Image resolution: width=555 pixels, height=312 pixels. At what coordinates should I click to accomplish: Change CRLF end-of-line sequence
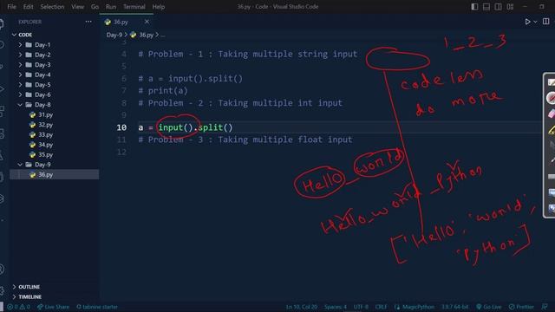[381, 307]
